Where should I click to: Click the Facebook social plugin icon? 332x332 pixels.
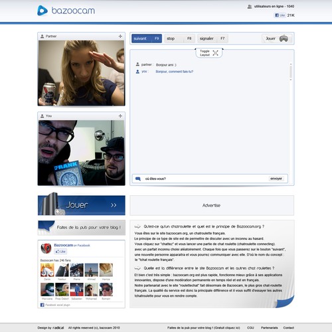tap(42, 305)
